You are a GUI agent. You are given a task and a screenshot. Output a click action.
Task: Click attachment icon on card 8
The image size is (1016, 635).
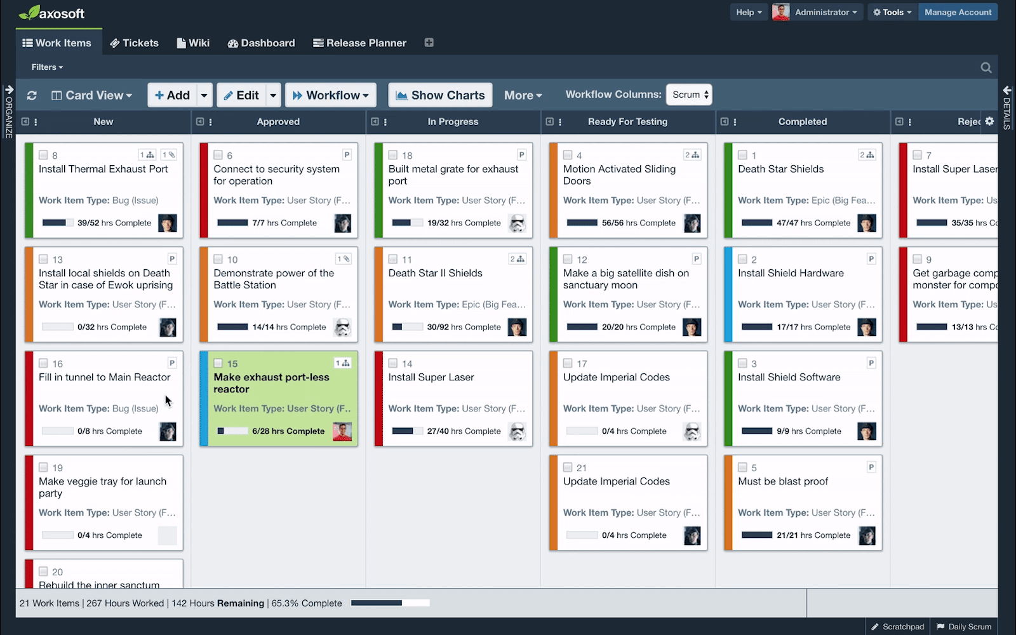(x=168, y=155)
